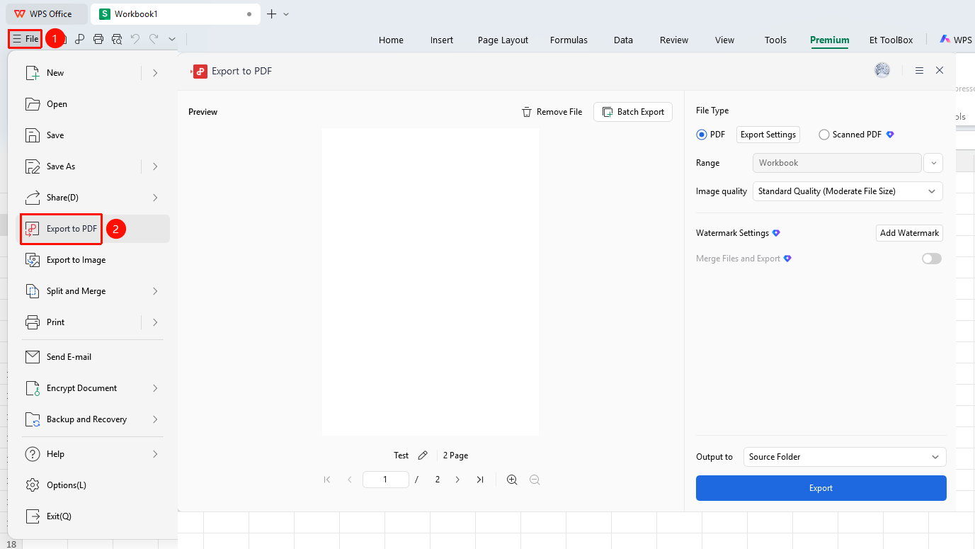Click the user avatar in export dialog
The height and width of the screenshot is (549, 975).
(882, 70)
